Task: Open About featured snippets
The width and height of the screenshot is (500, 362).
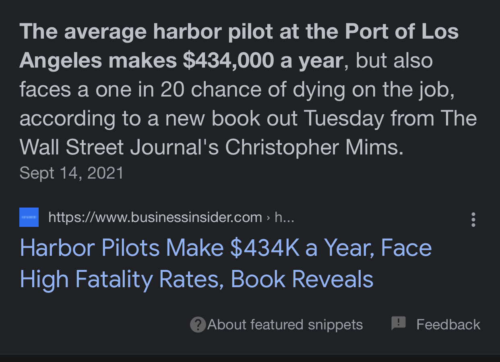Action: [x=285, y=325]
